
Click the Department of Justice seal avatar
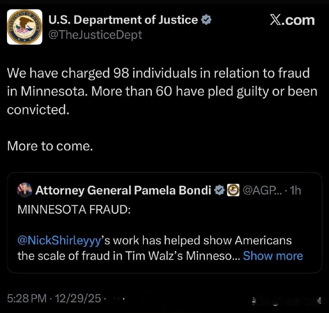click(25, 27)
